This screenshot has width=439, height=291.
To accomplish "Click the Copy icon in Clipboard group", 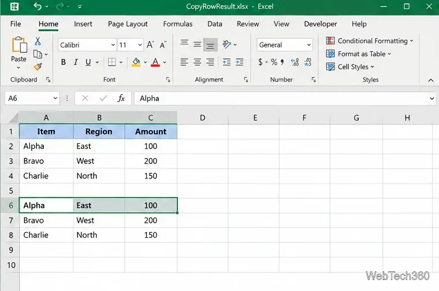I will 38,54.
